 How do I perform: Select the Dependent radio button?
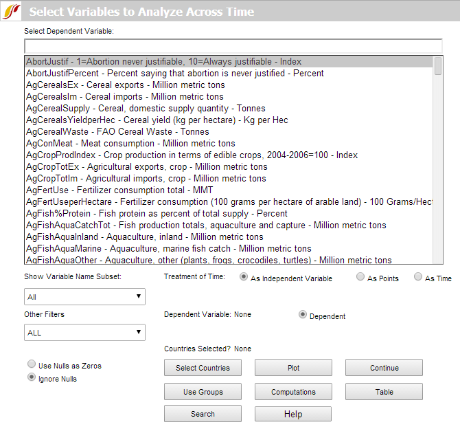coord(303,316)
